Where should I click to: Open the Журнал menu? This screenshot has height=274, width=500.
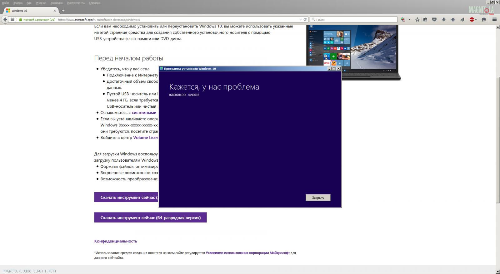[41, 3]
